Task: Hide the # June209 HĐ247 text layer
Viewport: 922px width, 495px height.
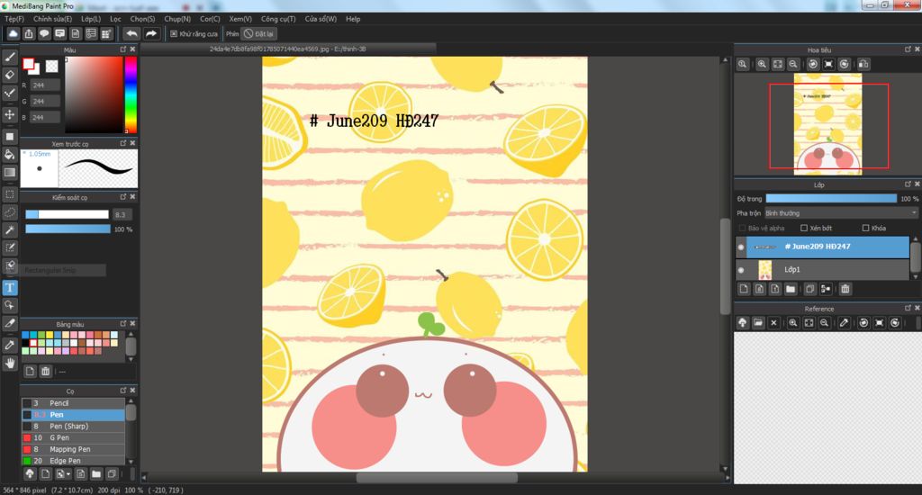Action: click(741, 247)
